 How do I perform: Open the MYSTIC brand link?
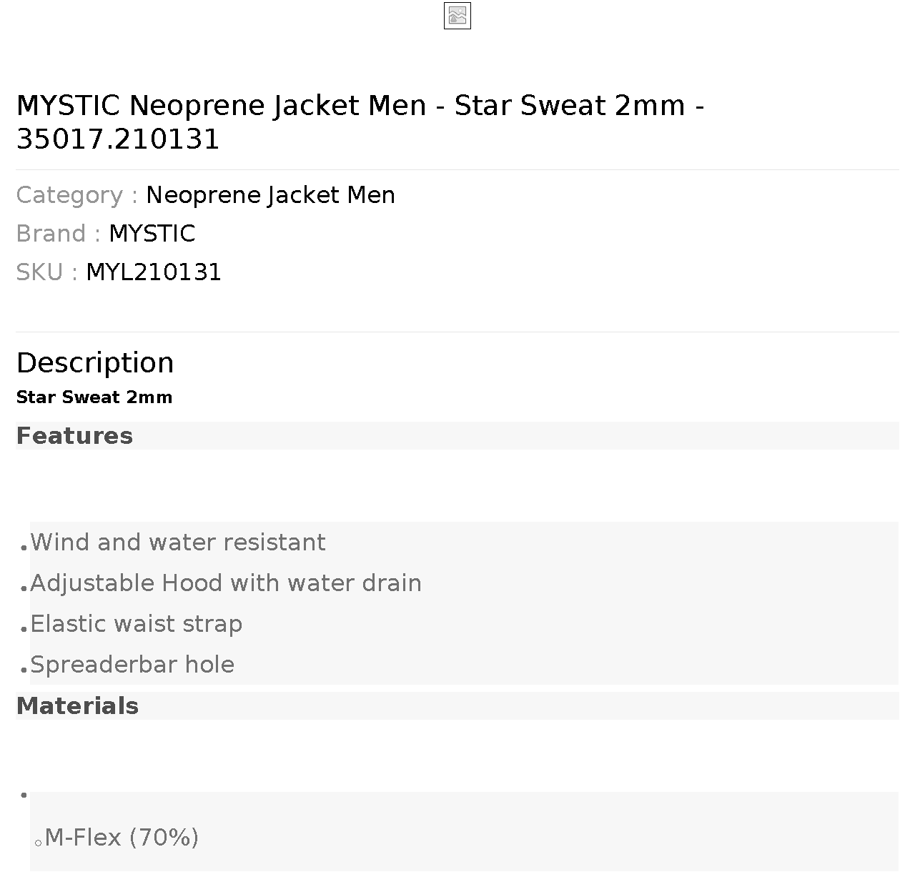[152, 234]
